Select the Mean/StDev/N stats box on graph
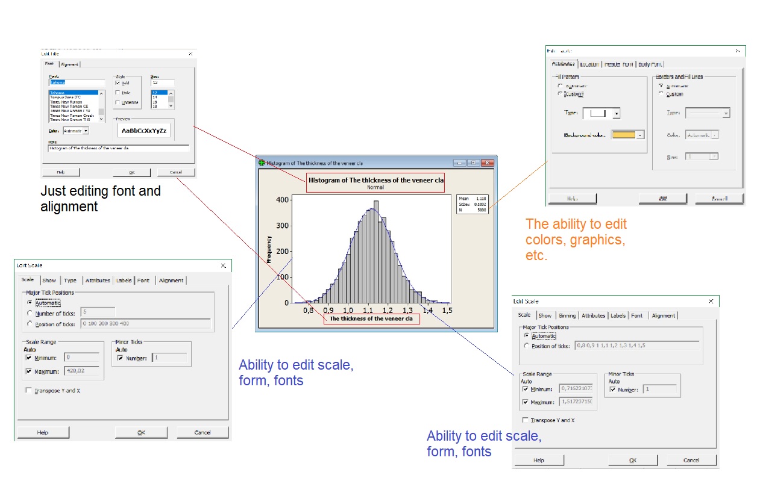757x484 pixels. coord(473,203)
